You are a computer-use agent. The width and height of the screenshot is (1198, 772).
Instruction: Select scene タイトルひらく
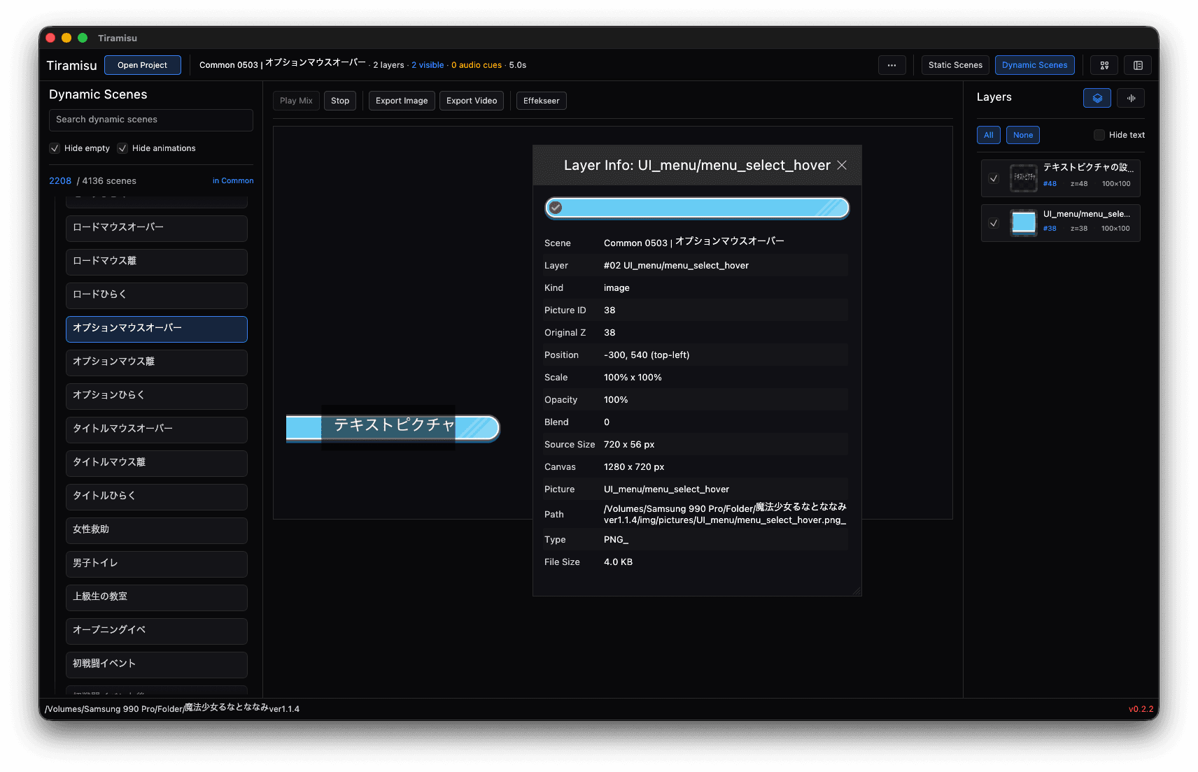[157, 496]
